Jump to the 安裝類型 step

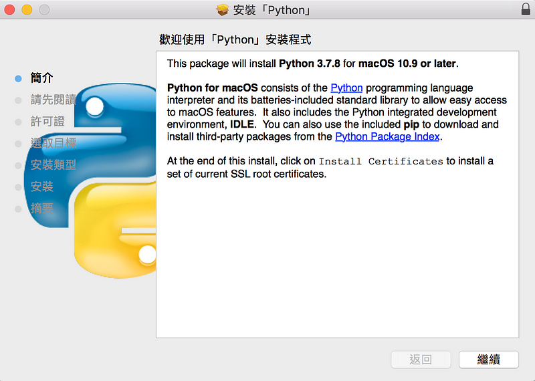(53, 164)
